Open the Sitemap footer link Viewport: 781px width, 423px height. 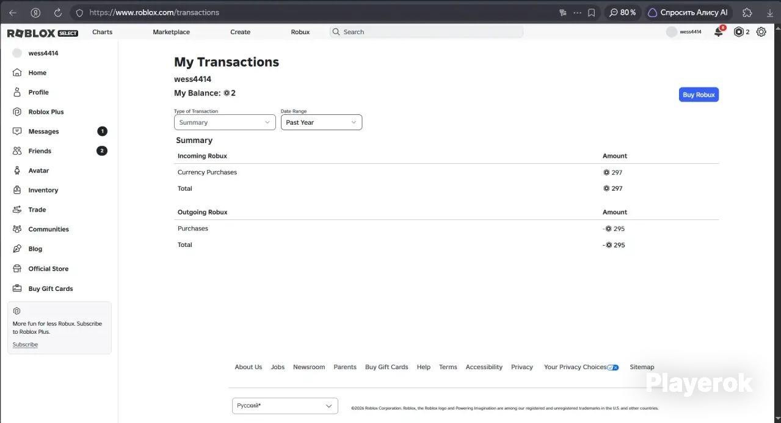[x=642, y=367]
